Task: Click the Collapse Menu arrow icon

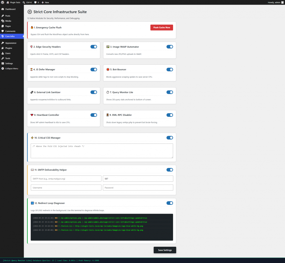Action: pos(3,68)
